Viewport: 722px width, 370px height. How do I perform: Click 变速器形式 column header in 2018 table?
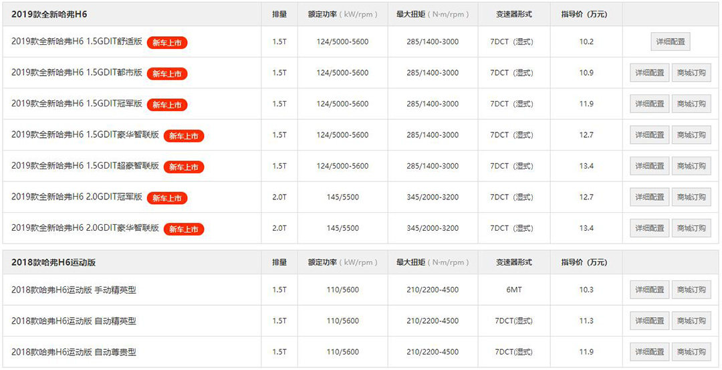tap(514, 262)
